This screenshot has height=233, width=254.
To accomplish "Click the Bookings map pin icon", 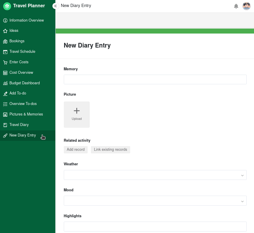I will (5, 41).
